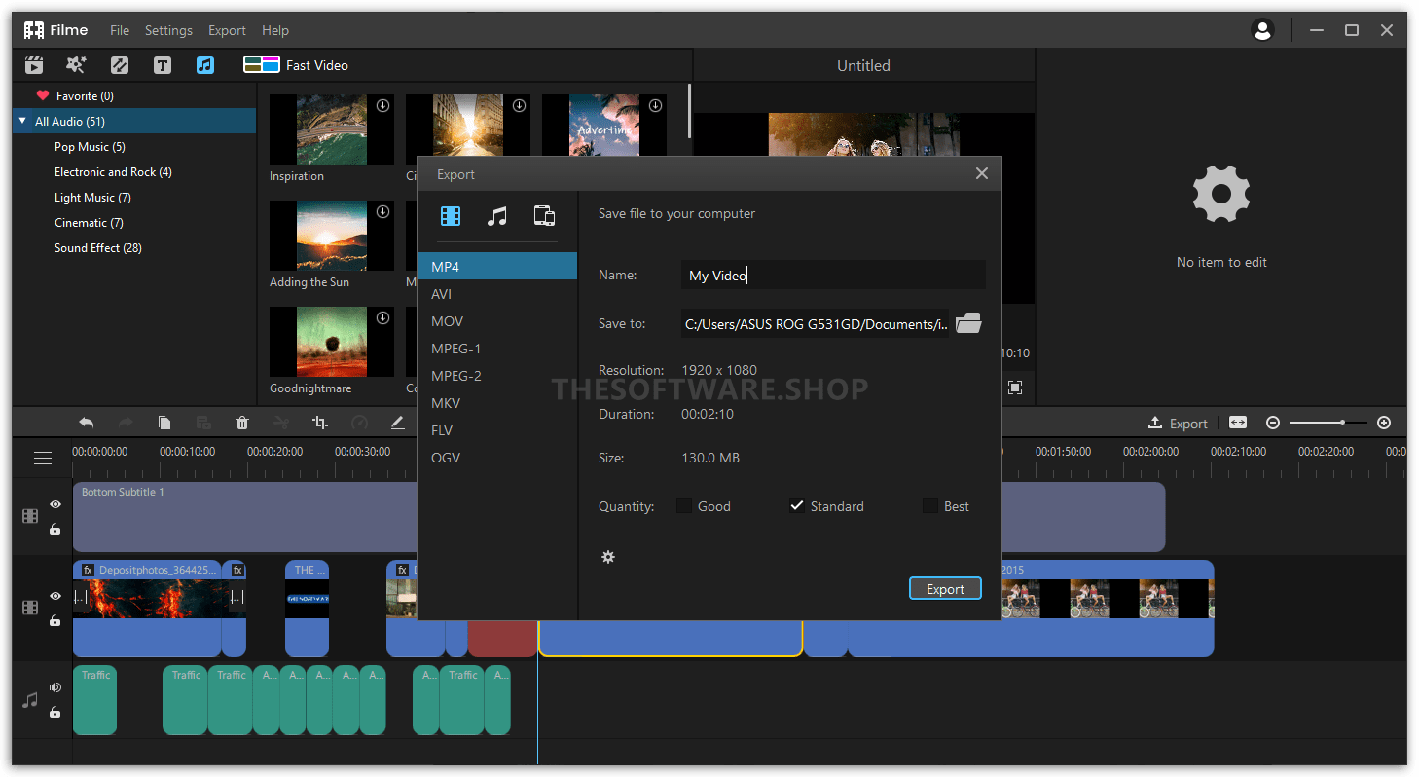Enable the Best quality checkbox
Screen dimensions: 1419x777
[x=928, y=505]
